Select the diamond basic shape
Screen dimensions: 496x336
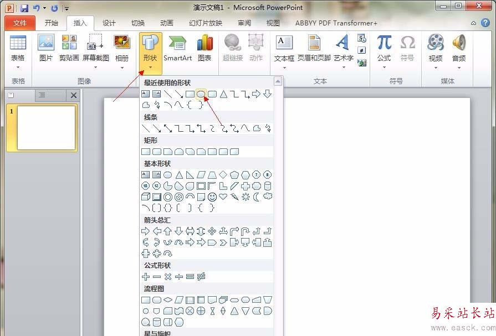tap(223, 174)
